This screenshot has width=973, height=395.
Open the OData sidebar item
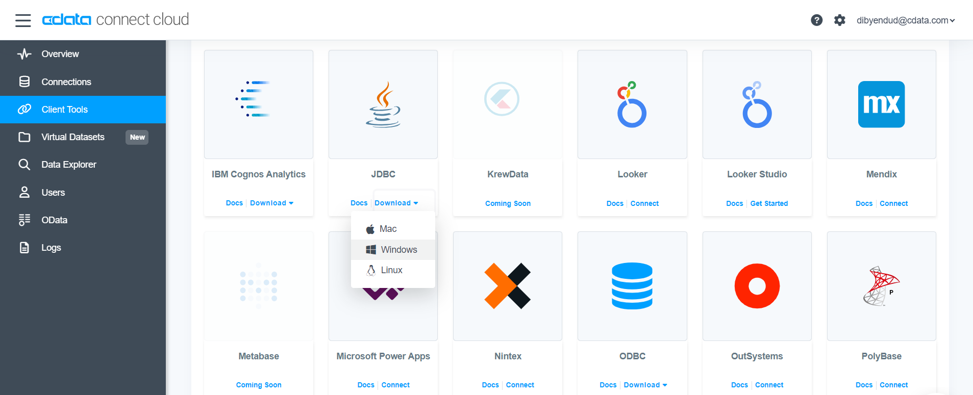click(83, 220)
